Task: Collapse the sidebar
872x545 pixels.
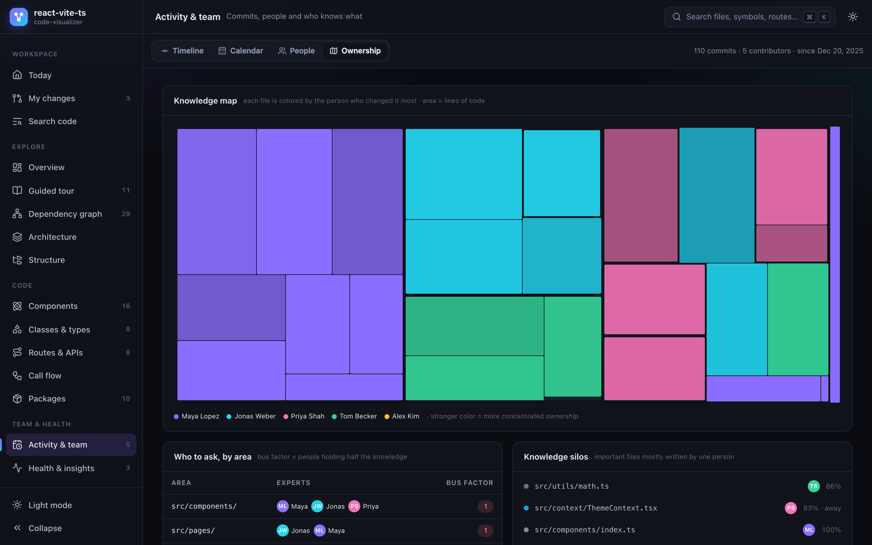Action: click(71, 528)
